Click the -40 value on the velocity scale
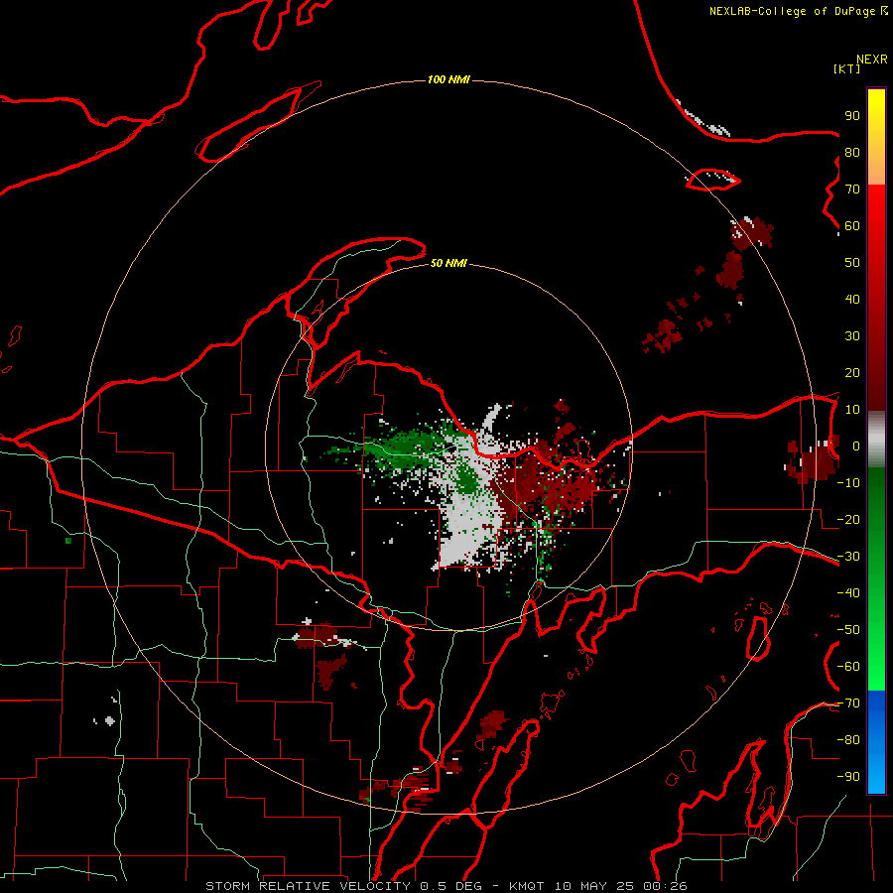 pos(848,593)
